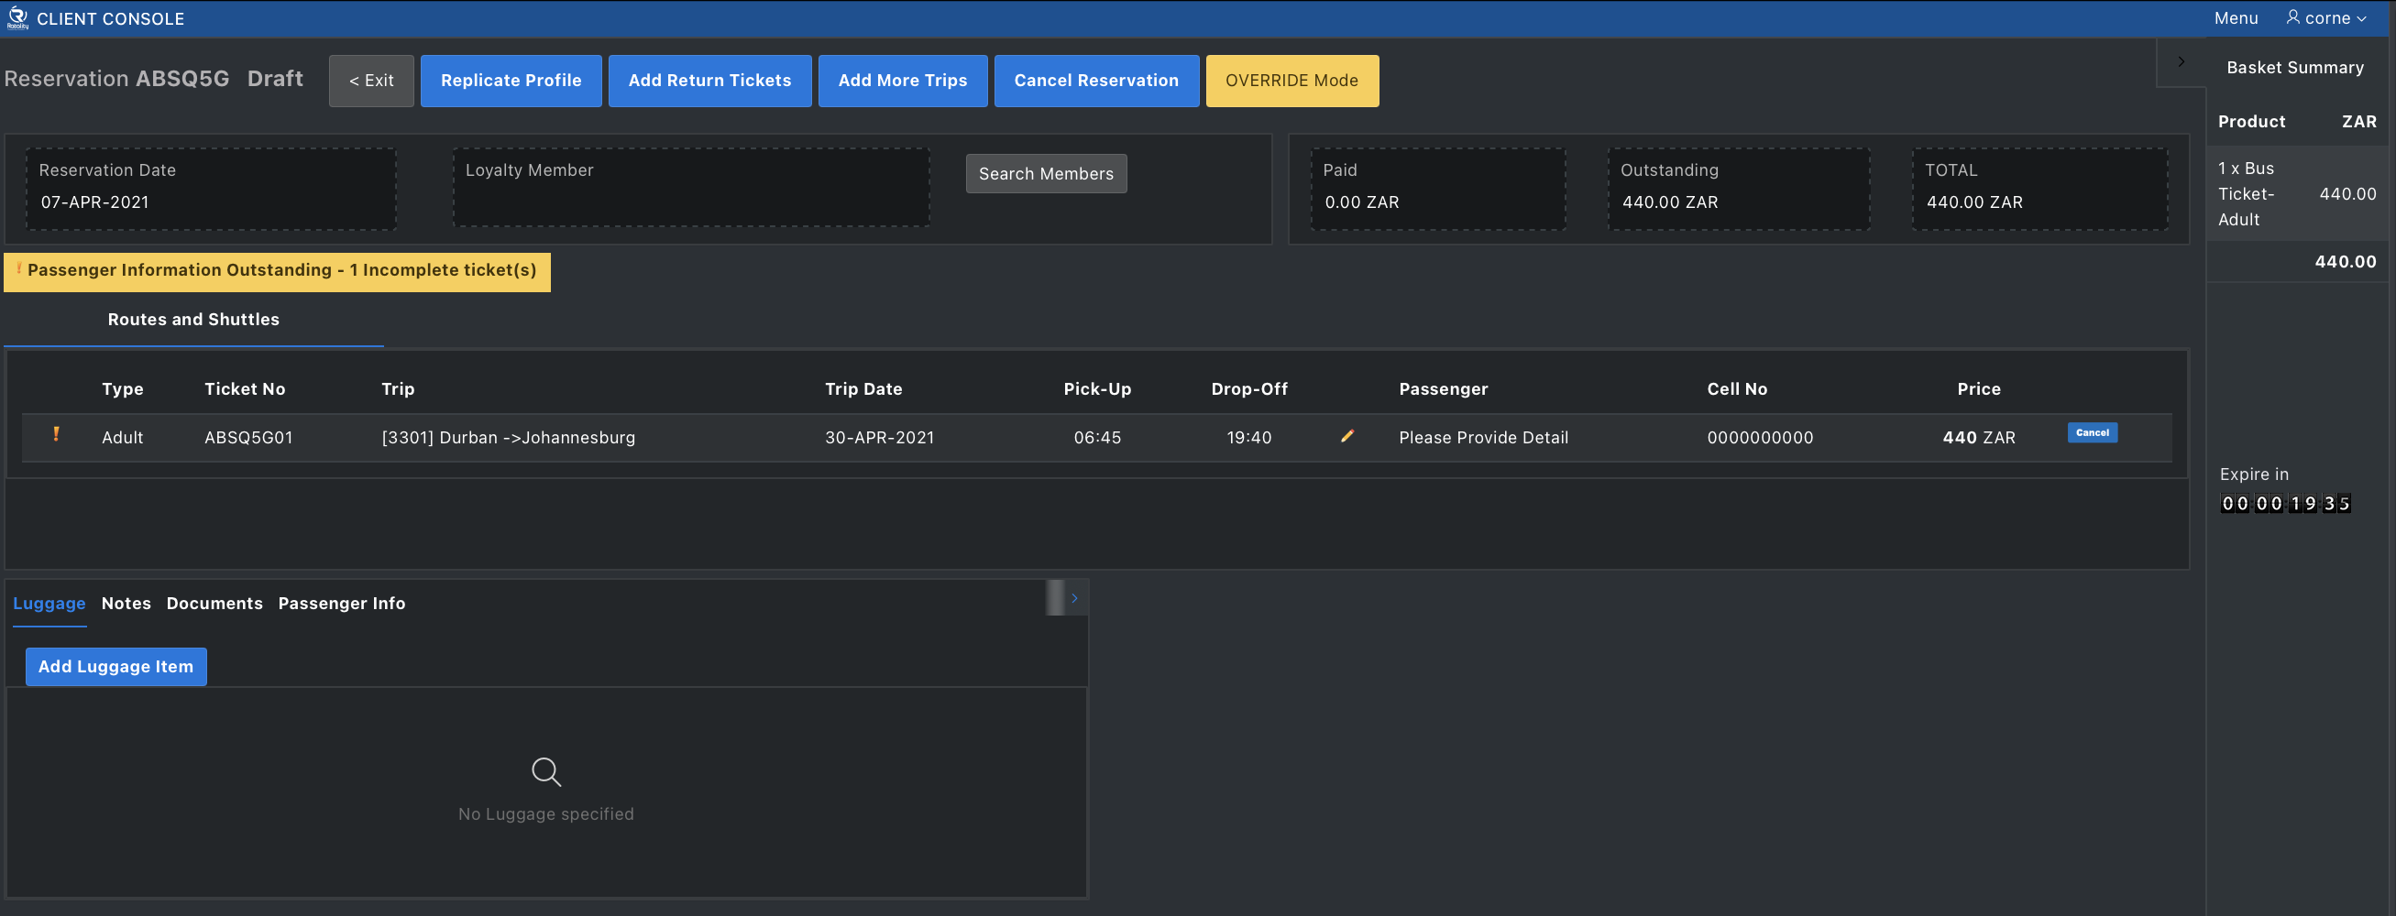Viewport: 2396px width, 916px height.
Task: Click the warning icon on the Adult ticket row
Action: (x=56, y=434)
